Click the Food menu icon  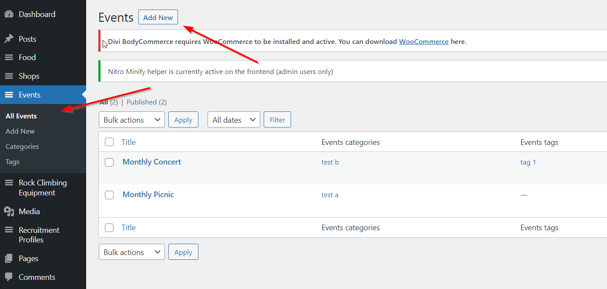click(x=9, y=57)
